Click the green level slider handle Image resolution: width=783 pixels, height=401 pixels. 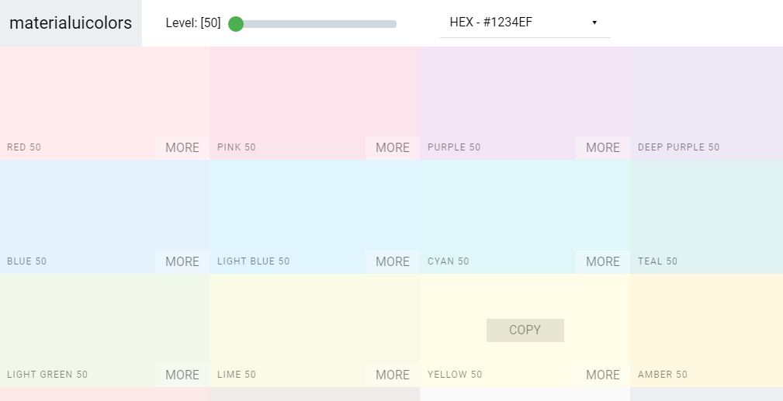tap(236, 24)
